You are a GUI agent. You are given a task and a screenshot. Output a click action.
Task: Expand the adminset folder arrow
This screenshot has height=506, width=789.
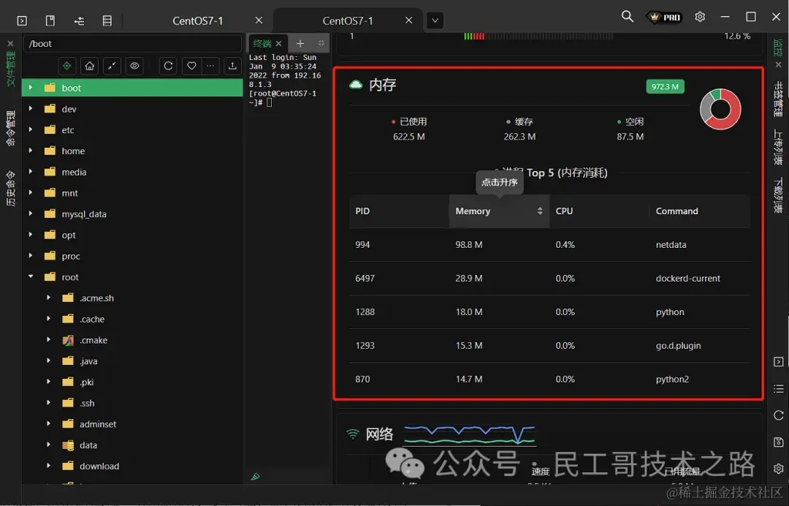(48, 423)
